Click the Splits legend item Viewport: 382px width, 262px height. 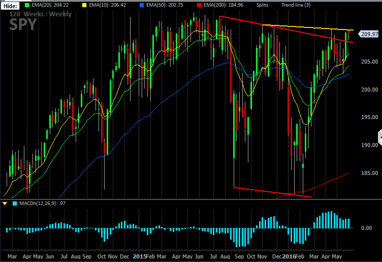coord(262,5)
